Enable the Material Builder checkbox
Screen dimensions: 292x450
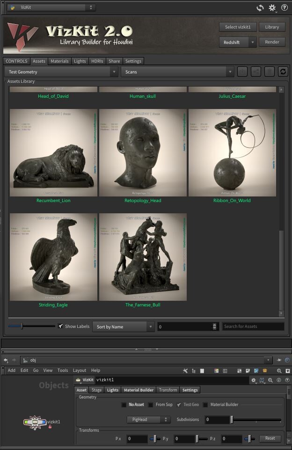click(x=205, y=405)
